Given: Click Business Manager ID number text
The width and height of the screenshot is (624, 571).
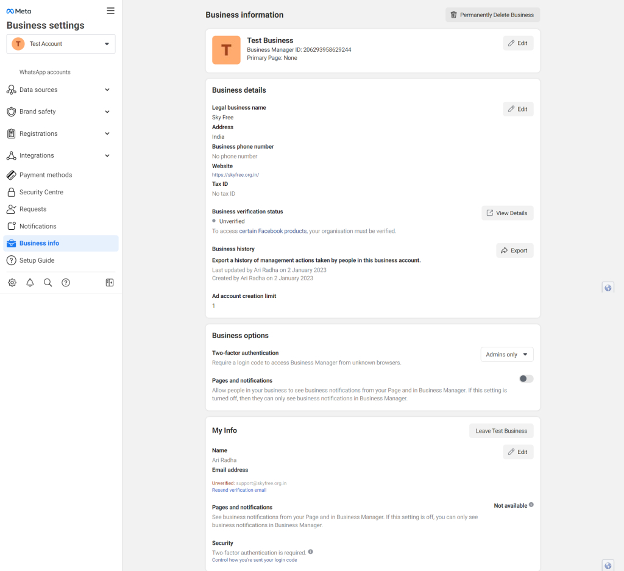Looking at the screenshot, I should click(327, 50).
